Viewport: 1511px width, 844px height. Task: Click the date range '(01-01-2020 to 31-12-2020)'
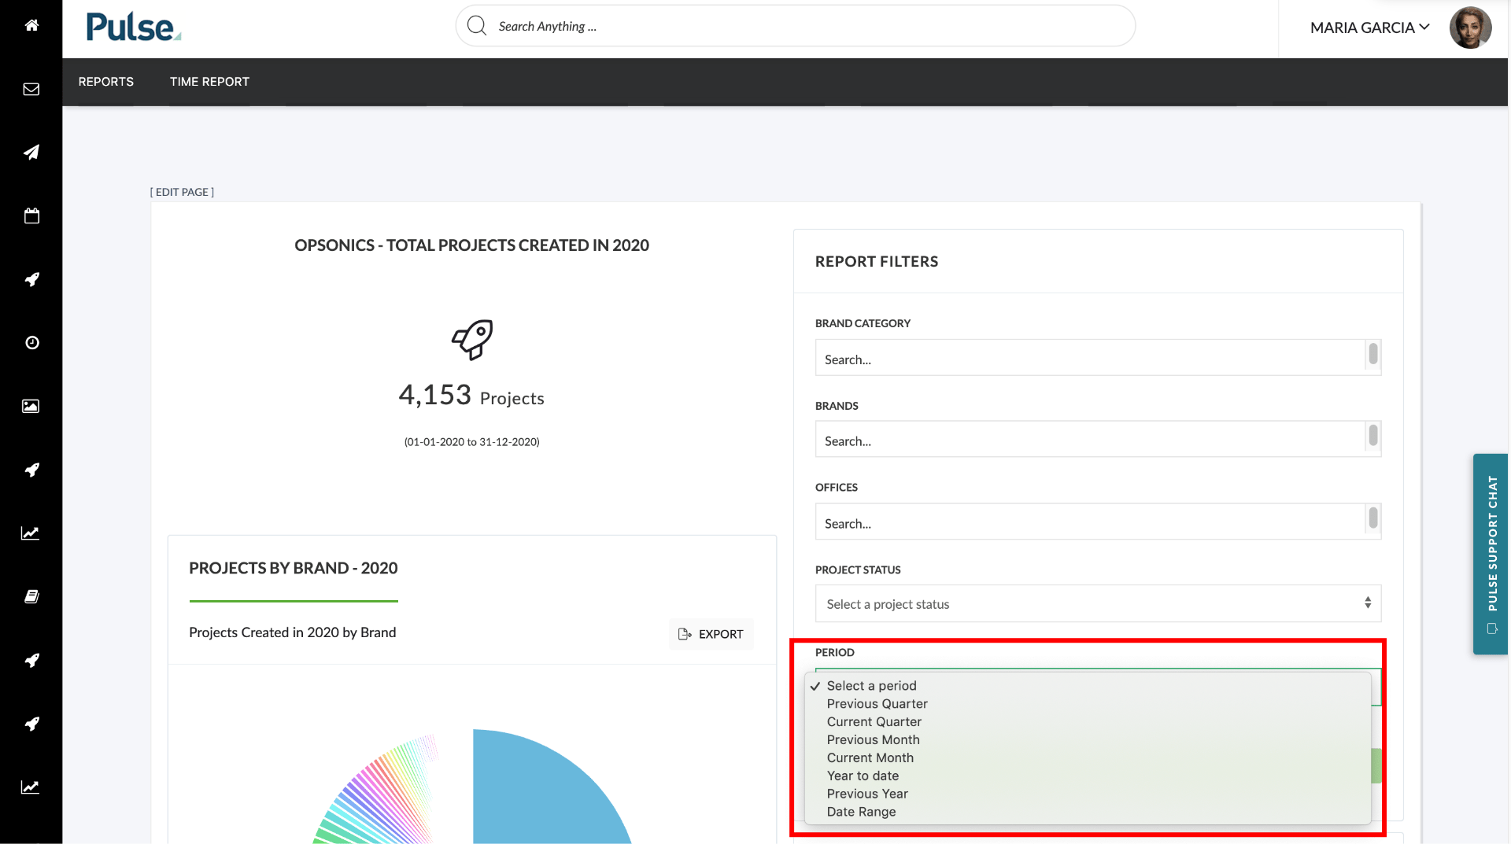coord(471,442)
